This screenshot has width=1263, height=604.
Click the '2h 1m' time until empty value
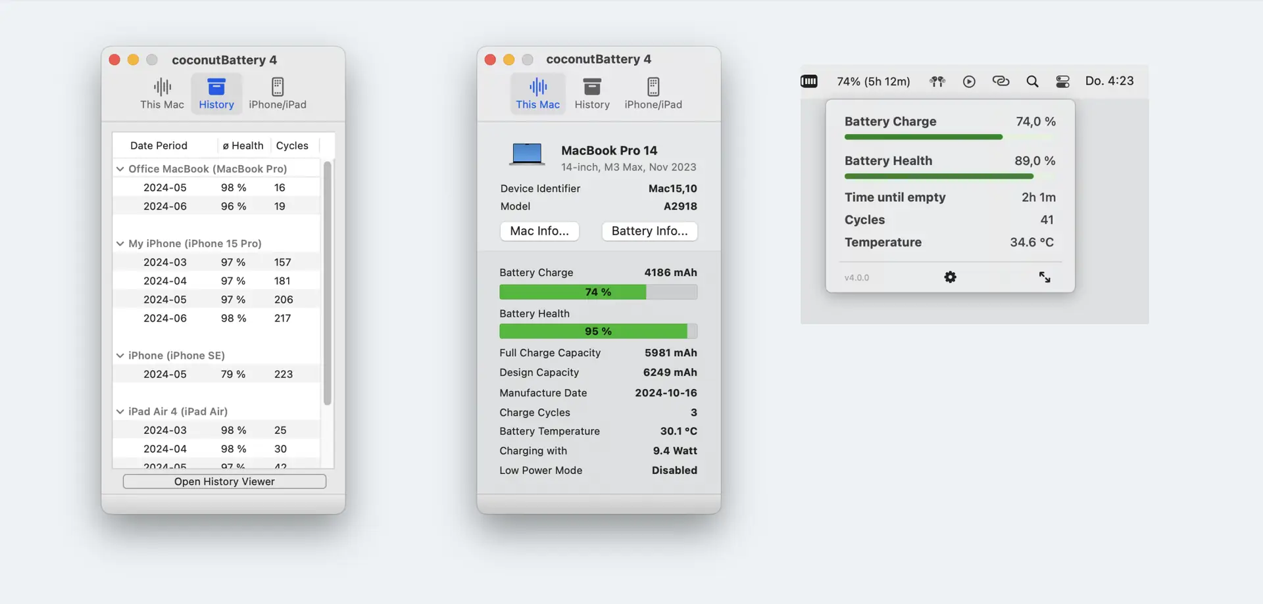[x=1039, y=197]
